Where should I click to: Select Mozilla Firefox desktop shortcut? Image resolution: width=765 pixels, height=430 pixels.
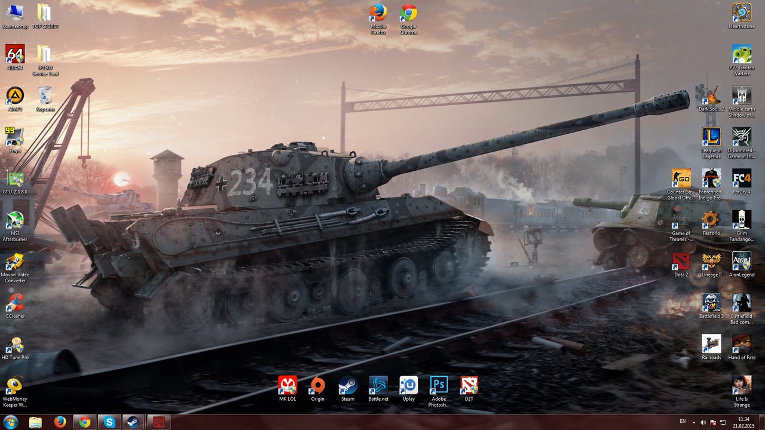click(x=378, y=19)
